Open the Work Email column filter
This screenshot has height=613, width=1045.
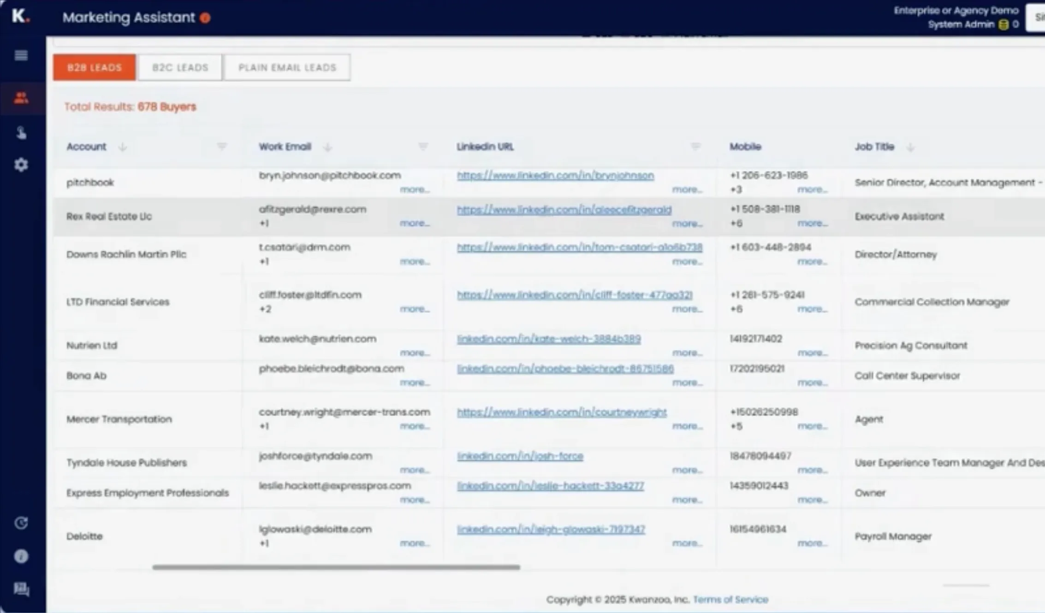point(422,147)
